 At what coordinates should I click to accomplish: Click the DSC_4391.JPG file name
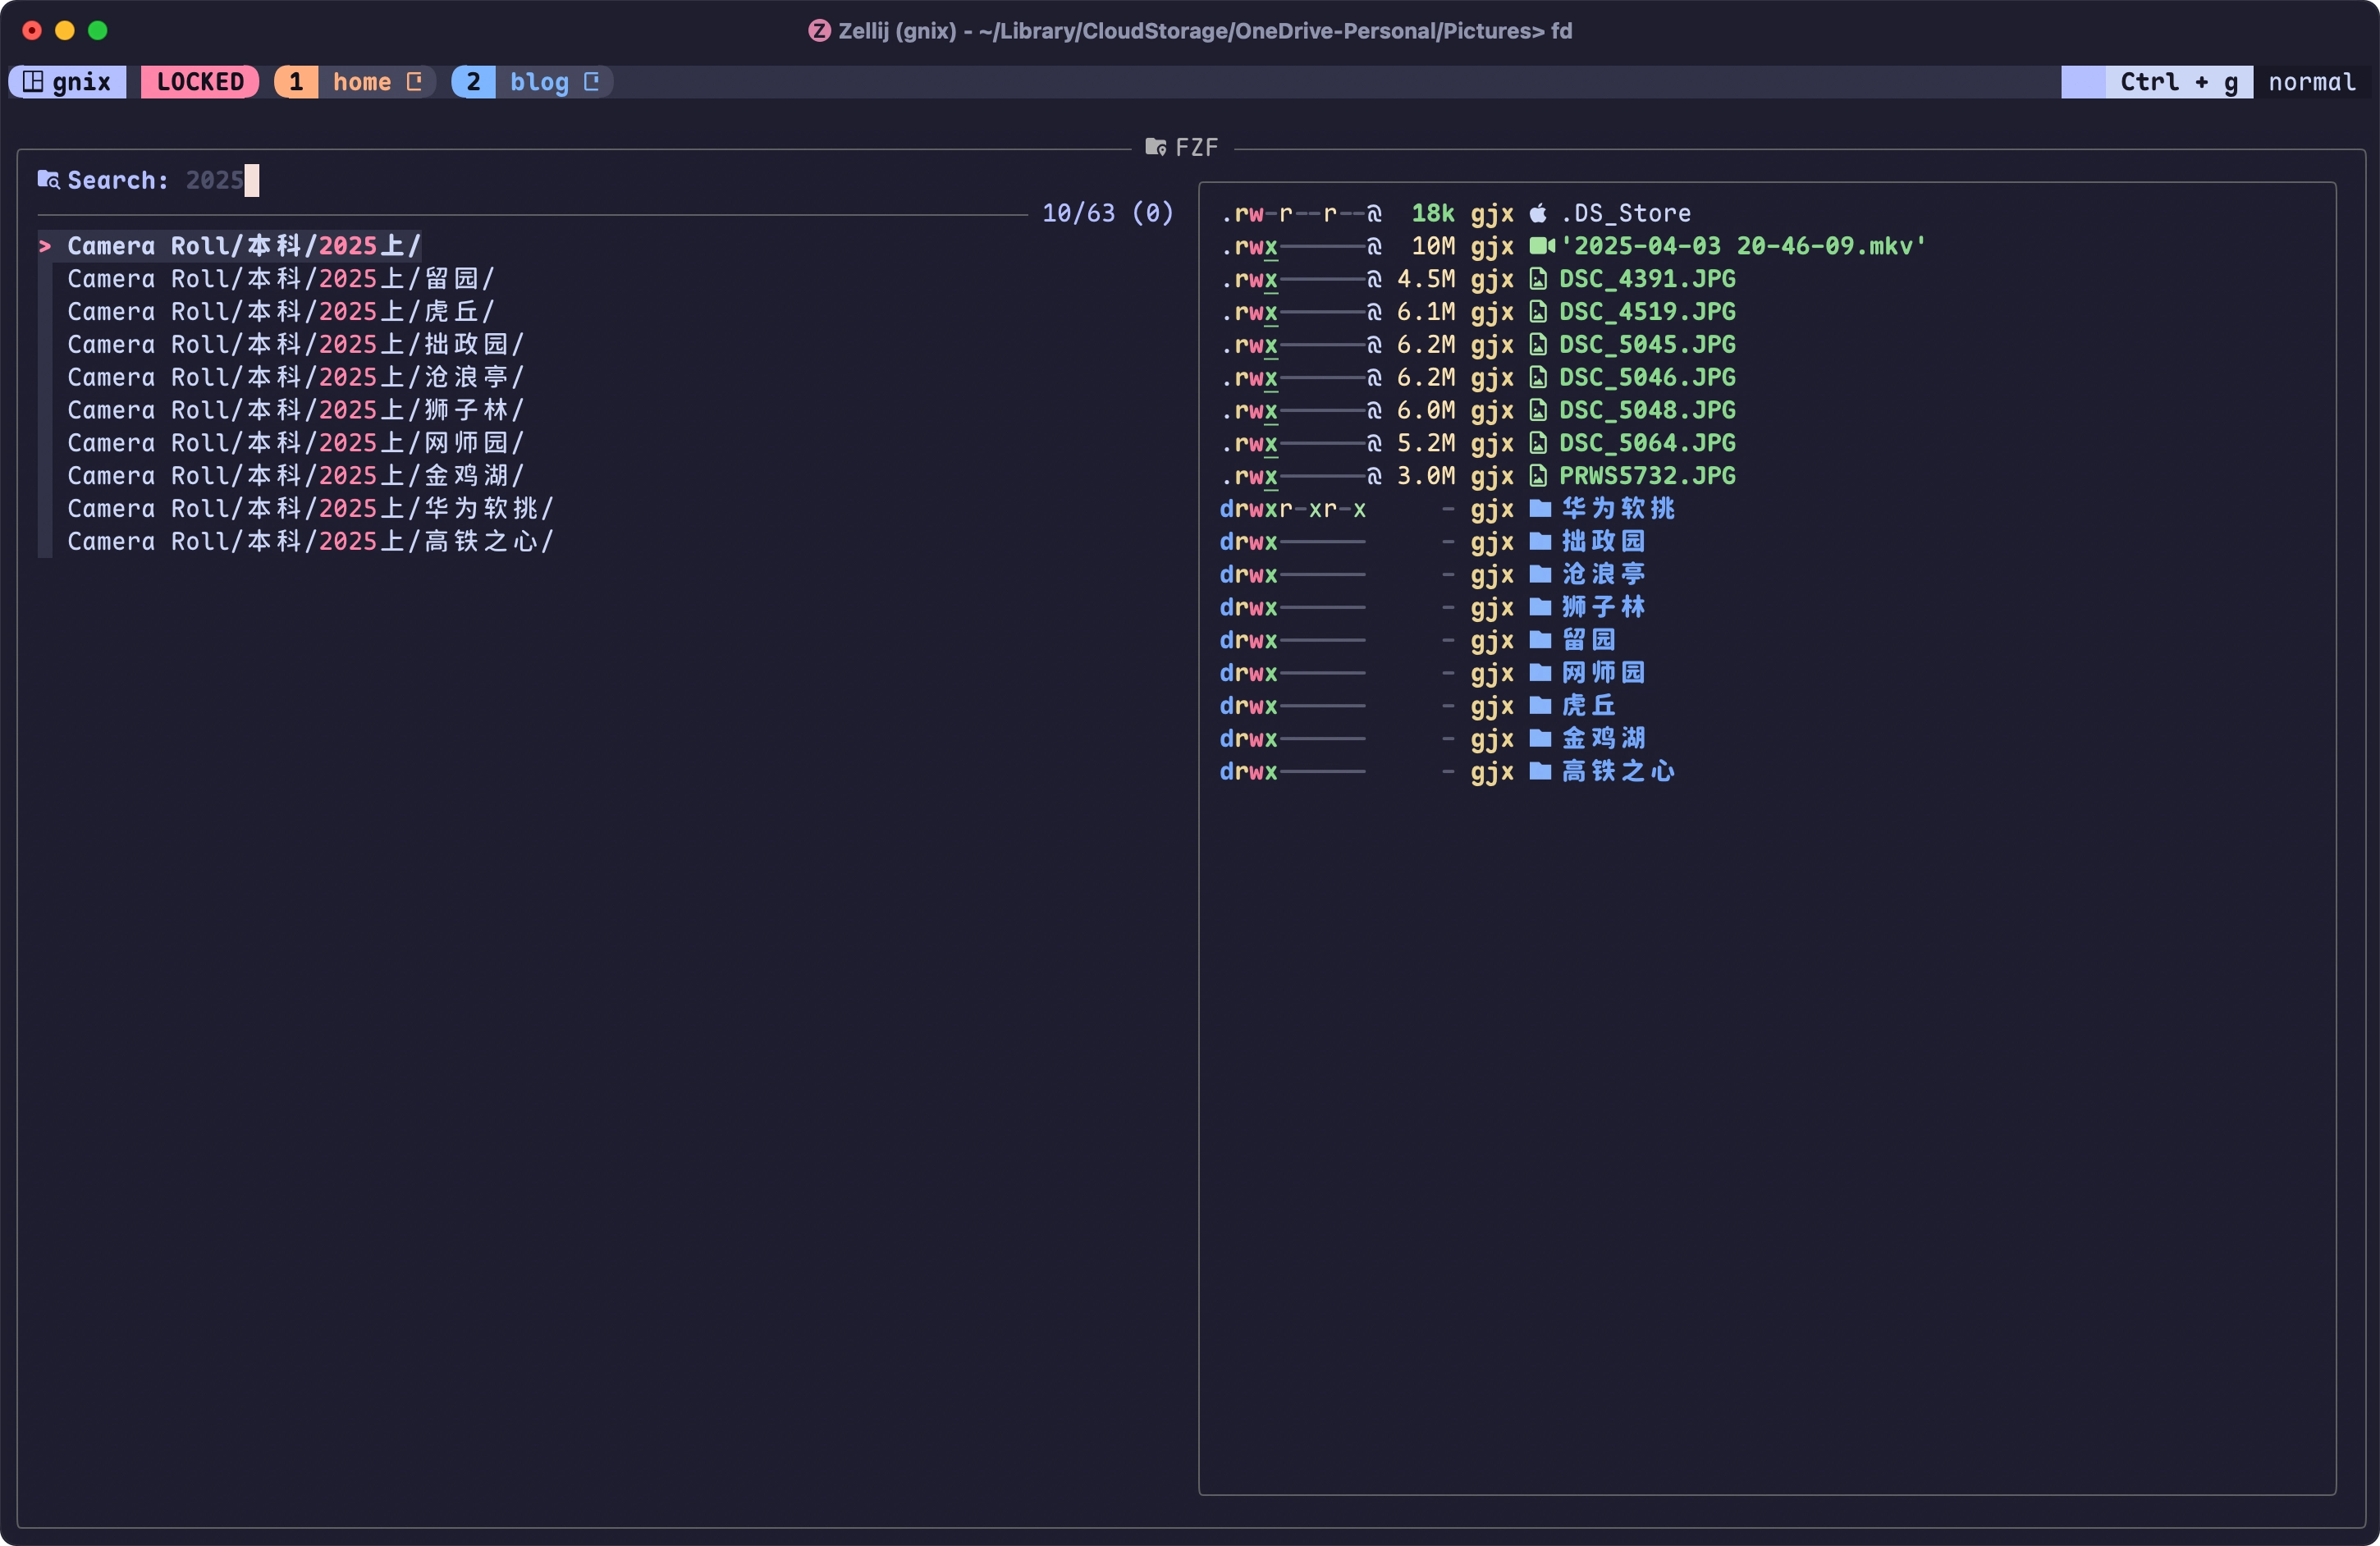(1647, 279)
